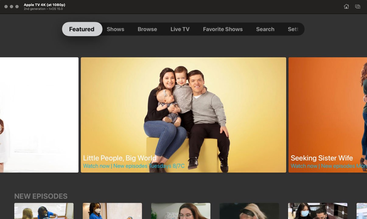Image resolution: width=367 pixels, height=219 pixels.
Task: Select the nurse-in-mask episode thumbnail
Action: [x=112, y=211]
